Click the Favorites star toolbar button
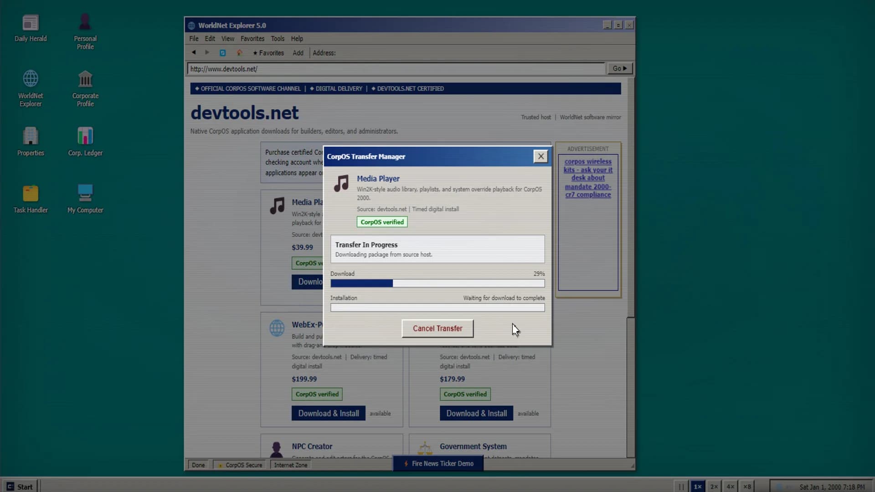The image size is (875, 492). click(268, 53)
